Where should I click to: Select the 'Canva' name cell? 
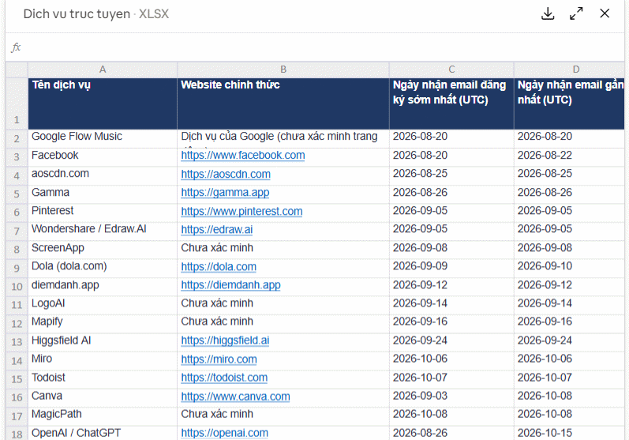point(103,397)
